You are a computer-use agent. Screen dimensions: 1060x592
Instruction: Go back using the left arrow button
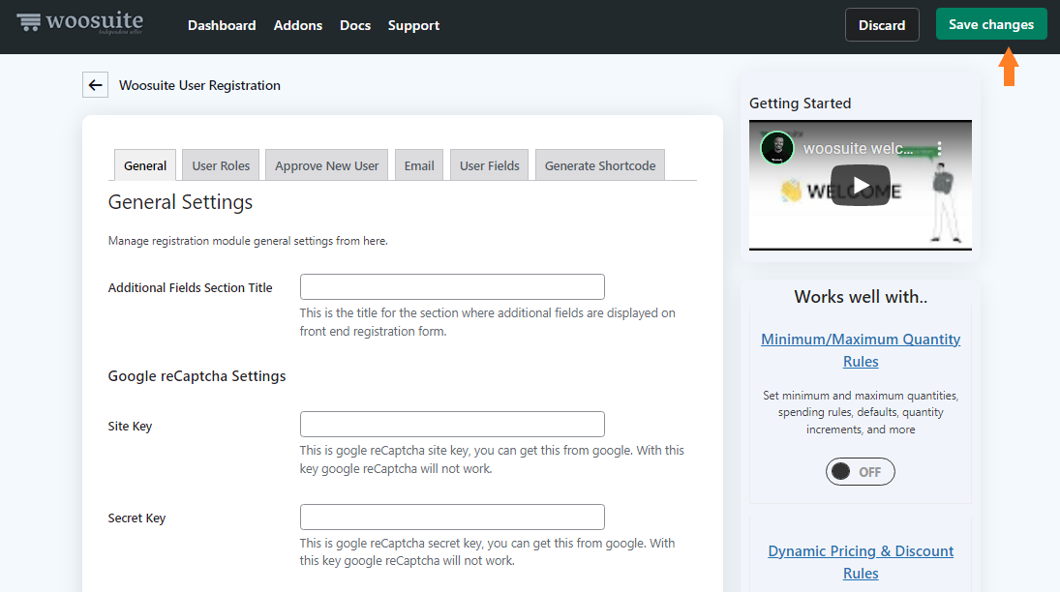pyautogui.click(x=95, y=85)
